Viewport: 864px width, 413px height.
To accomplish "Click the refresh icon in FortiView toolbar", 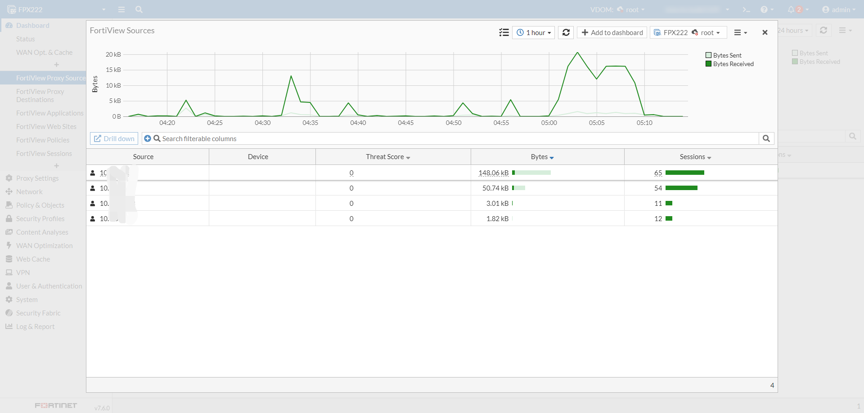I will click(x=566, y=32).
